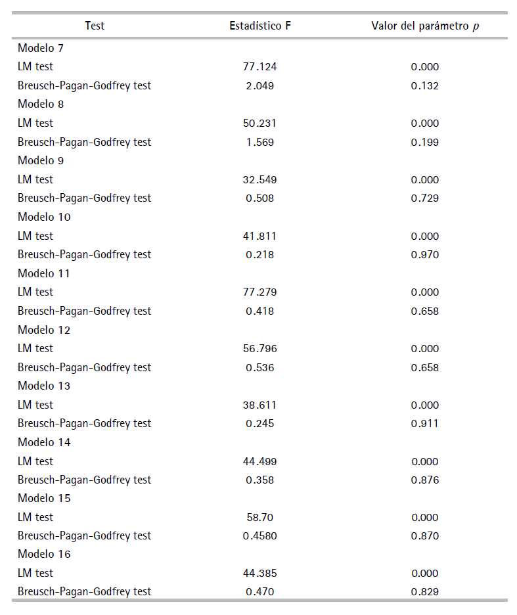Click the "Valor del parámetro p" header
This screenshot has height=615, width=517.
pos(424,26)
